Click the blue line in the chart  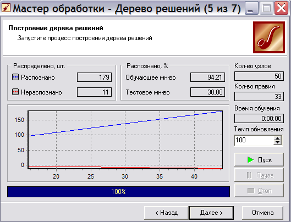125,124
